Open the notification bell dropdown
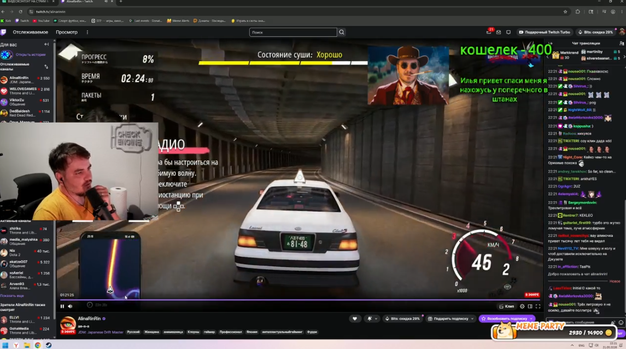The image size is (626, 349). click(x=372, y=319)
